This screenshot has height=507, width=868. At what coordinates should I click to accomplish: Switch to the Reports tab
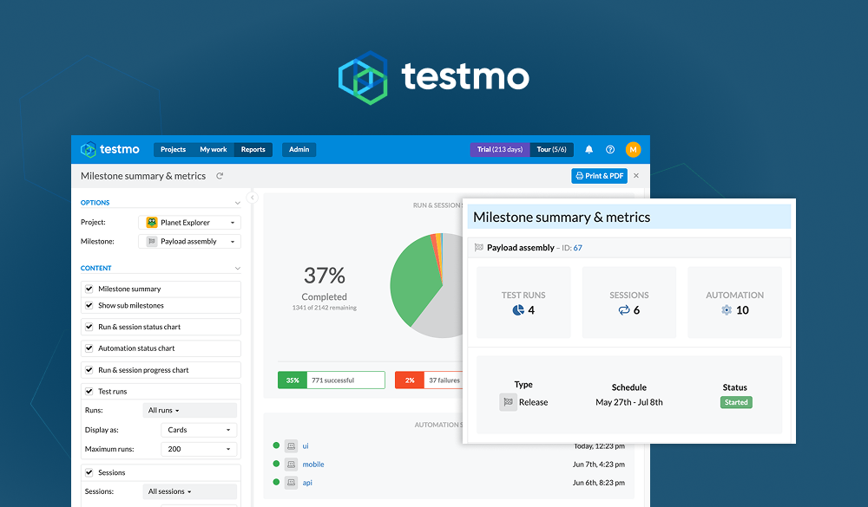[x=253, y=149]
